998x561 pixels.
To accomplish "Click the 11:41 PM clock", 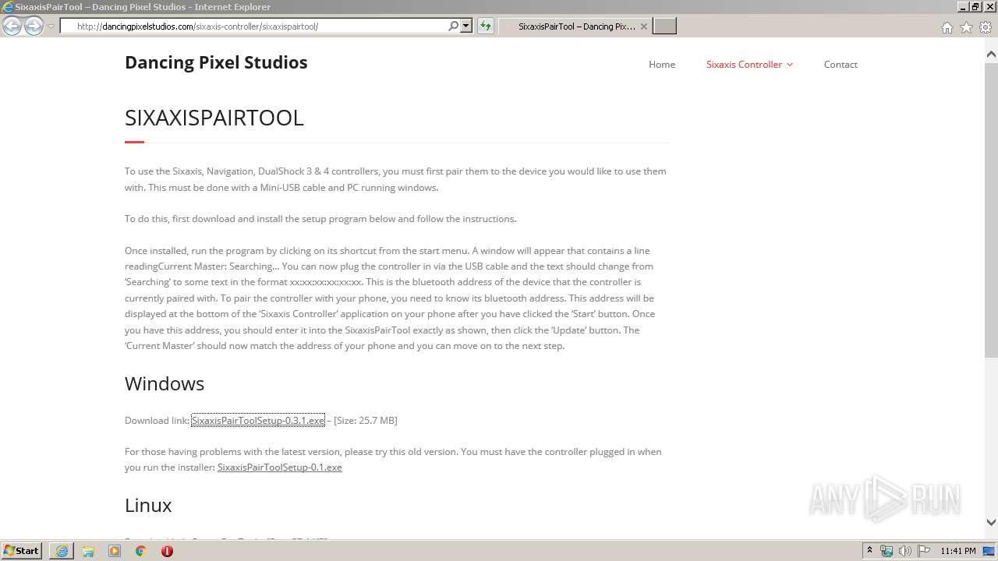I will point(958,551).
